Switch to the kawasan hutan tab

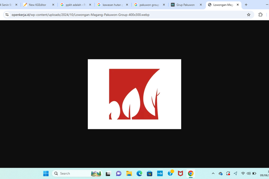pyautogui.click(x=111, y=5)
